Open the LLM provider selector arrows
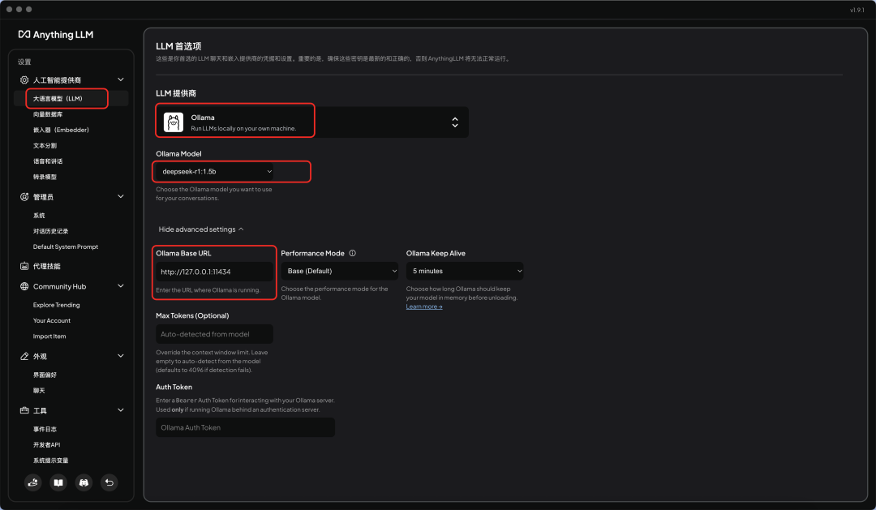Image resolution: width=876 pixels, height=510 pixels. click(455, 122)
